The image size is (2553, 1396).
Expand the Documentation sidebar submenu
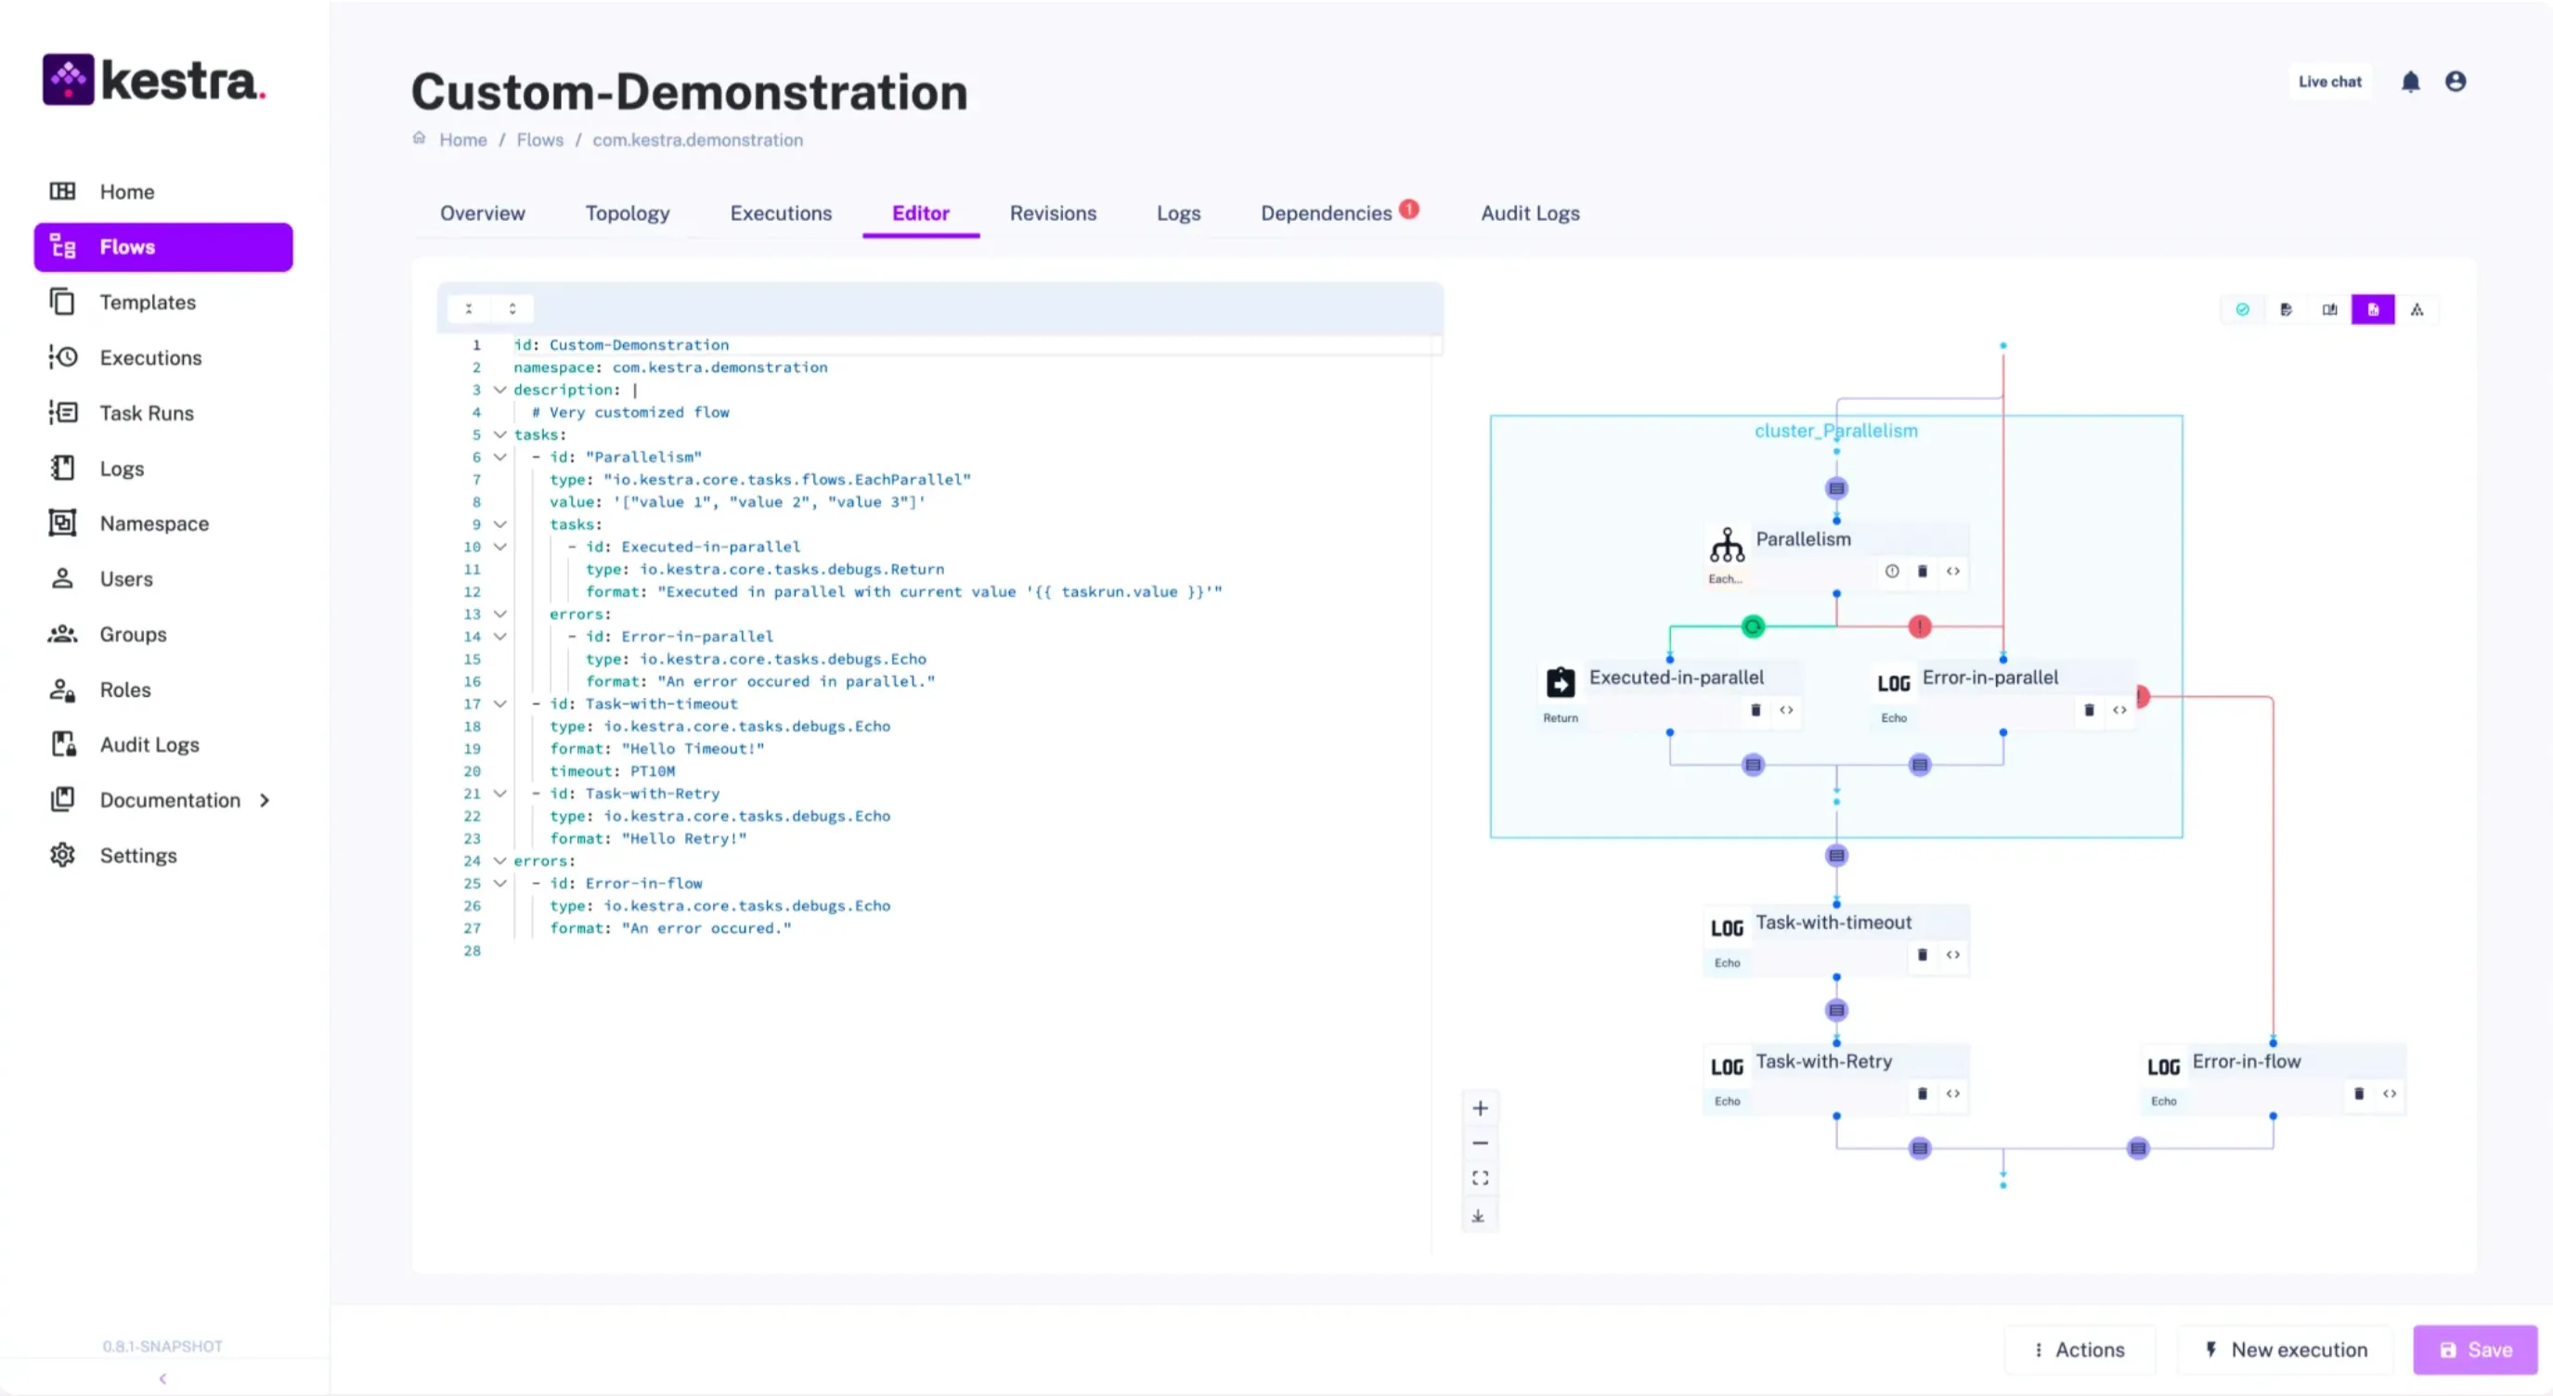[x=265, y=800]
